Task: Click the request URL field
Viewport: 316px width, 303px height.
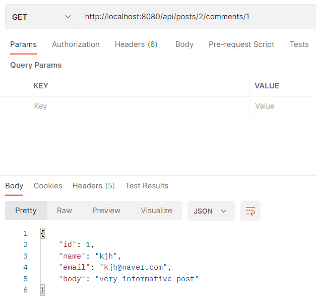Action: 197,17
